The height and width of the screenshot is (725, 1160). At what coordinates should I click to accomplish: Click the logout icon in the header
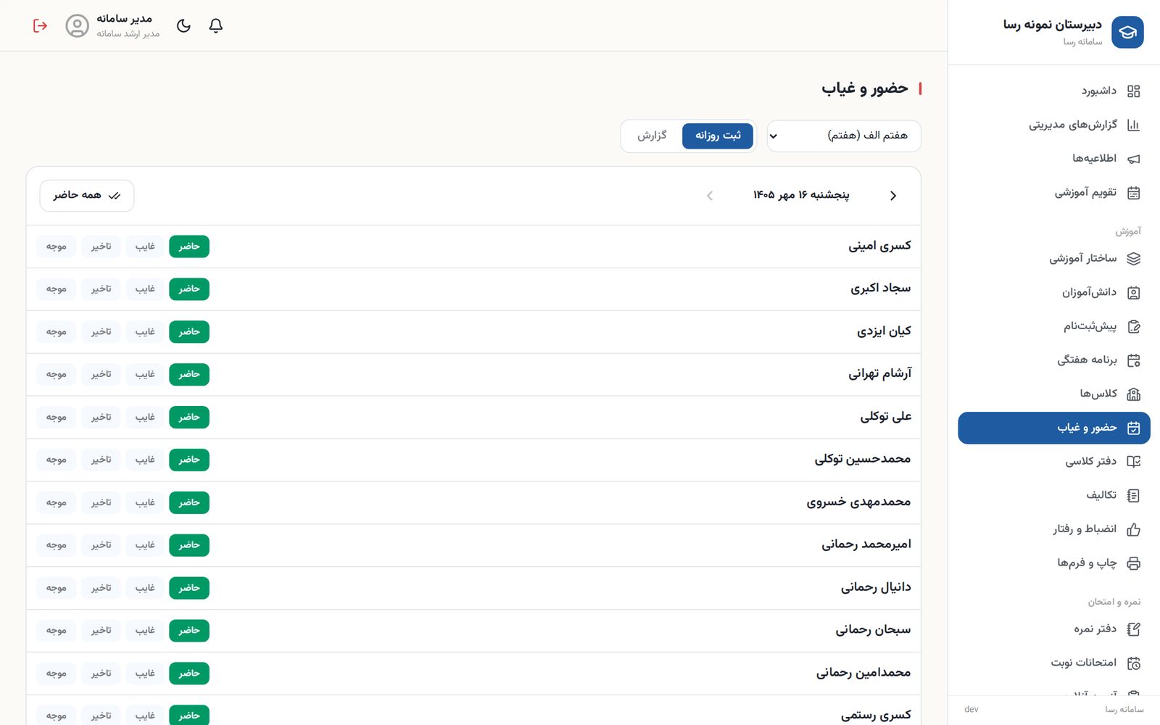pos(40,25)
